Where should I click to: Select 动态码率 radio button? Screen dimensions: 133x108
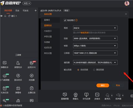point(78,70)
